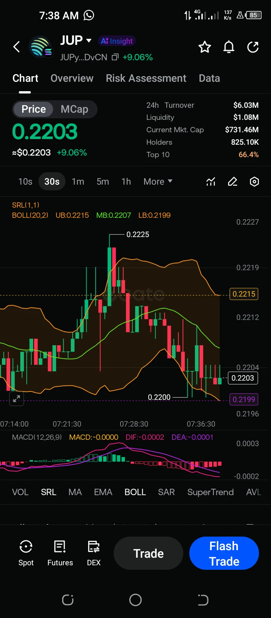This screenshot has width=271, height=618.
Task: Open the Risk Assessment tab
Action: [146, 78]
